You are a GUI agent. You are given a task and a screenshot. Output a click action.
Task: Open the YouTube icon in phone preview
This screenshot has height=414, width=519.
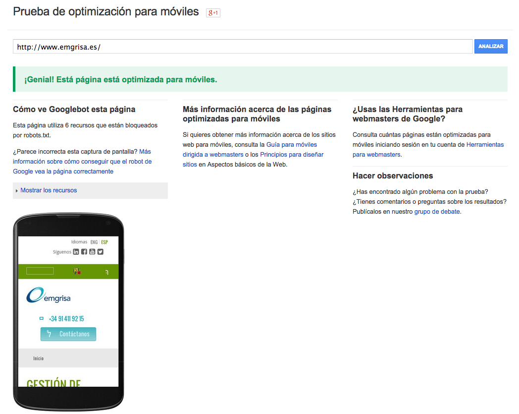92,252
